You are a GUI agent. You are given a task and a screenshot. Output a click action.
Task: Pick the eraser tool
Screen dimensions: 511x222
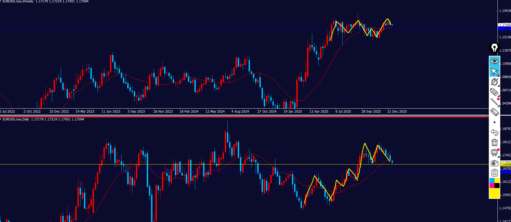(494, 112)
